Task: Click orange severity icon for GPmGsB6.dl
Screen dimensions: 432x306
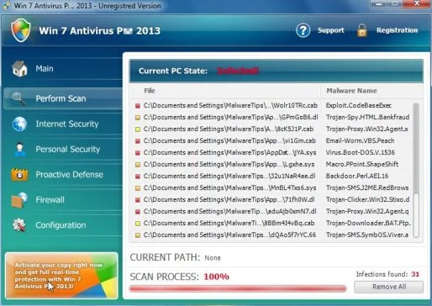Action: (x=138, y=118)
